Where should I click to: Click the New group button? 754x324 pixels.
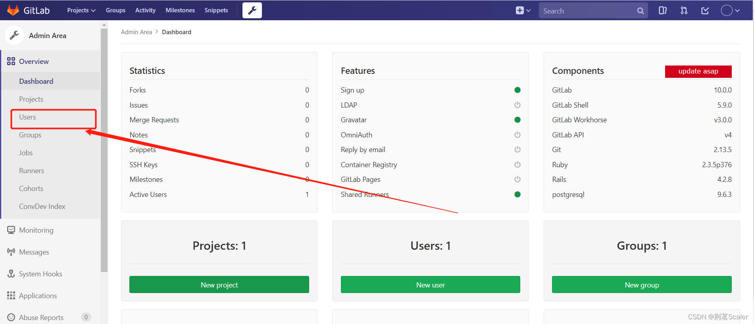pyautogui.click(x=642, y=285)
